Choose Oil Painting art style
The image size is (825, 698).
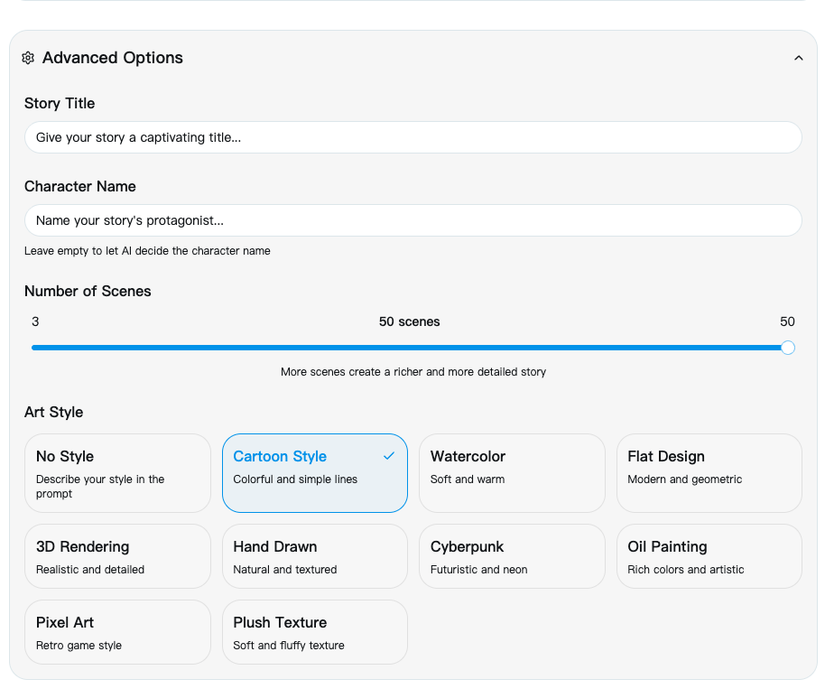[x=709, y=556]
